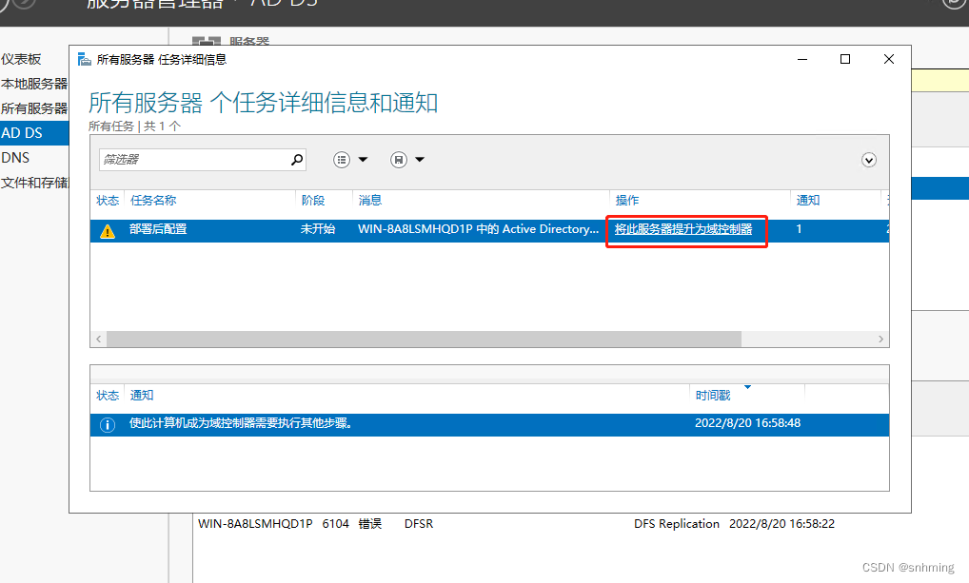This screenshot has height=583, width=969.
Task: Click the horizontal scrollbar right arrow
Action: click(881, 340)
